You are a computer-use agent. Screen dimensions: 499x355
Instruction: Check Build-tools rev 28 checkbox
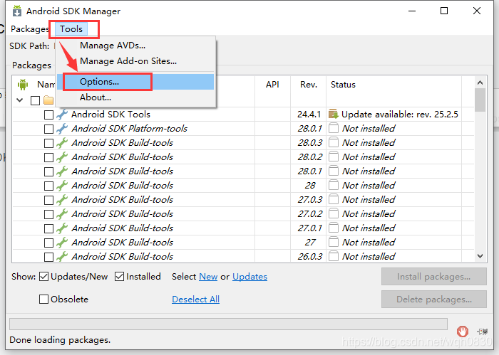48,186
